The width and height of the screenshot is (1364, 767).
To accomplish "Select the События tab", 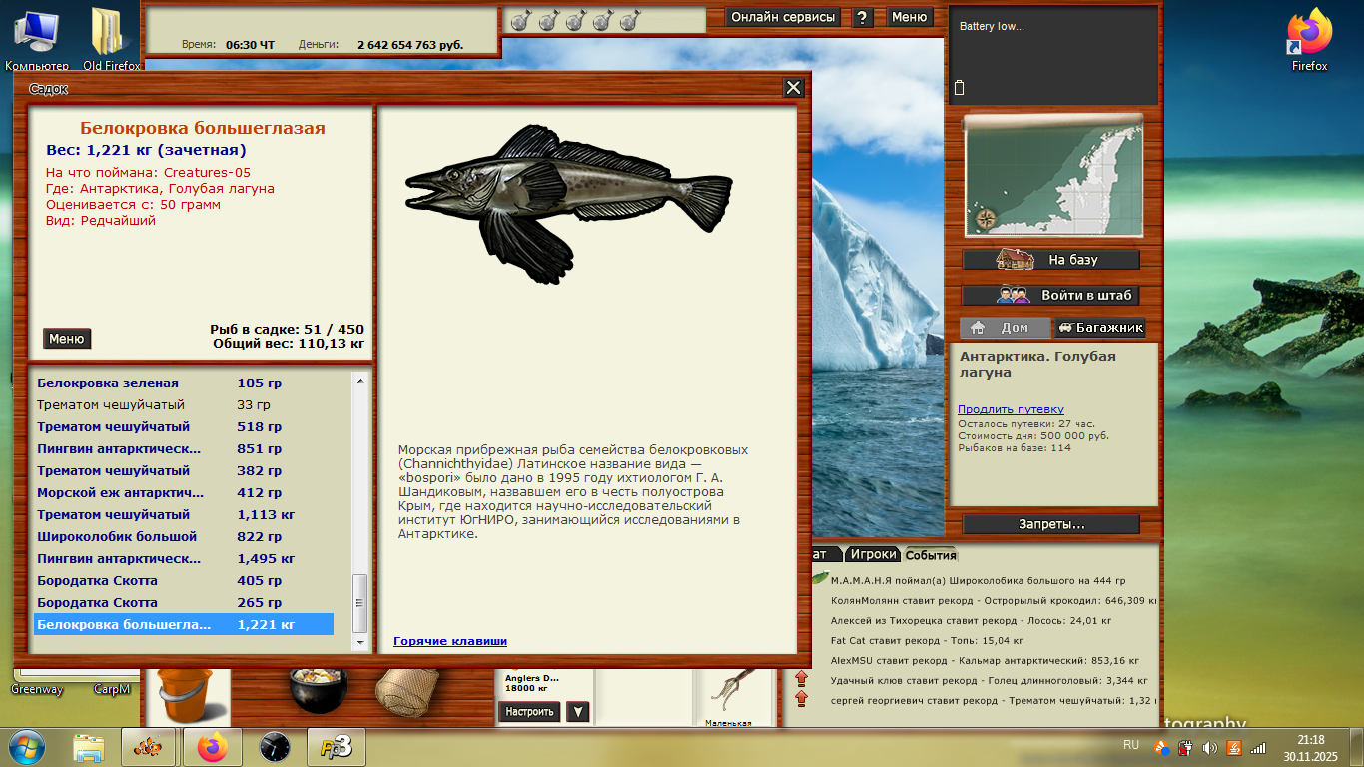I will click(x=930, y=555).
